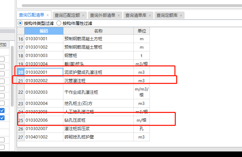This screenshot has width=242, height=157.
Task: Close the 查询匹配清单 tab
Action: pyautogui.click(x=48, y=15)
